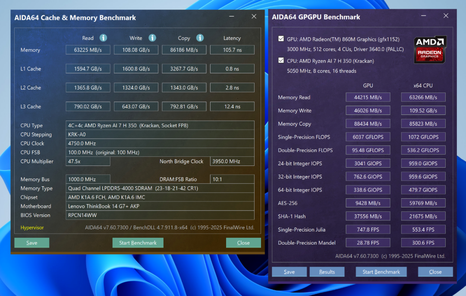Viewport: 466px width, 296px height.
Task: Click Memory Copy value 86186 MB/s
Action: click(184, 50)
